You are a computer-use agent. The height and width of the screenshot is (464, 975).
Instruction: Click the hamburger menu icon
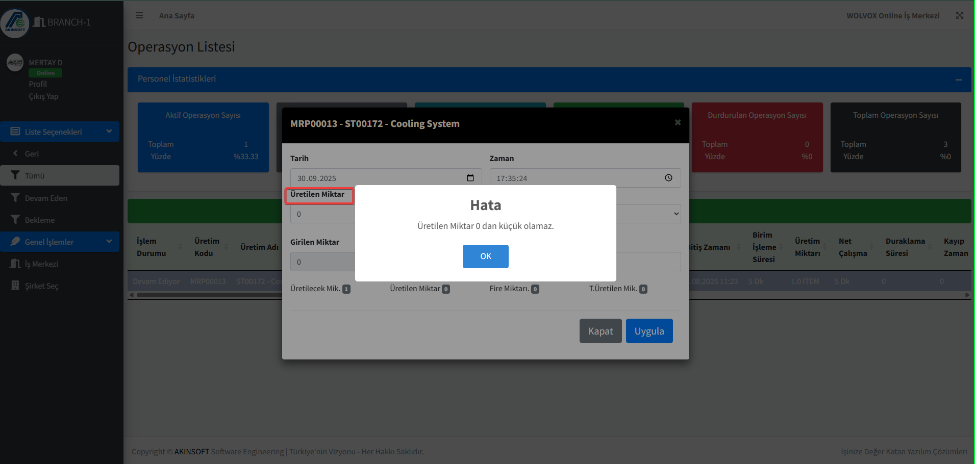(x=139, y=15)
